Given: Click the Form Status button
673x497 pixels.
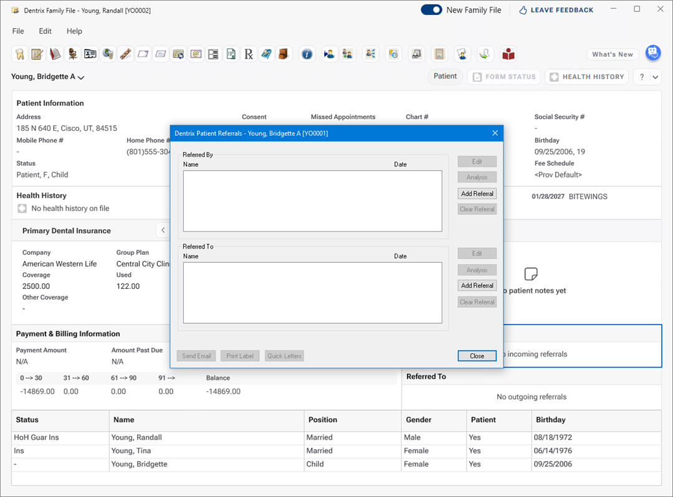Looking at the screenshot, I should click(504, 77).
